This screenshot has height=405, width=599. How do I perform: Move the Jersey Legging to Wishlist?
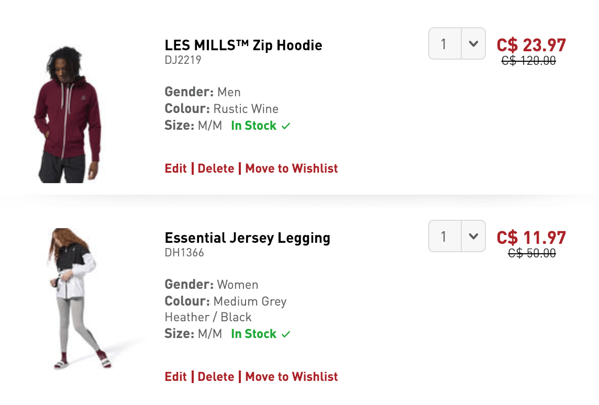[x=292, y=377]
